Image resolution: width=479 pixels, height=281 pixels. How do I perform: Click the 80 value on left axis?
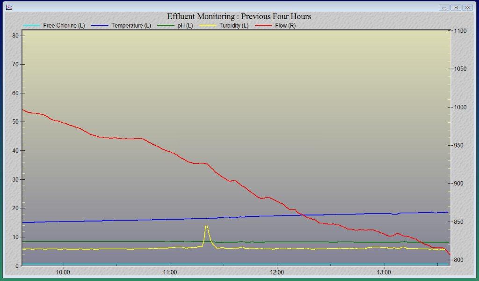(x=15, y=36)
